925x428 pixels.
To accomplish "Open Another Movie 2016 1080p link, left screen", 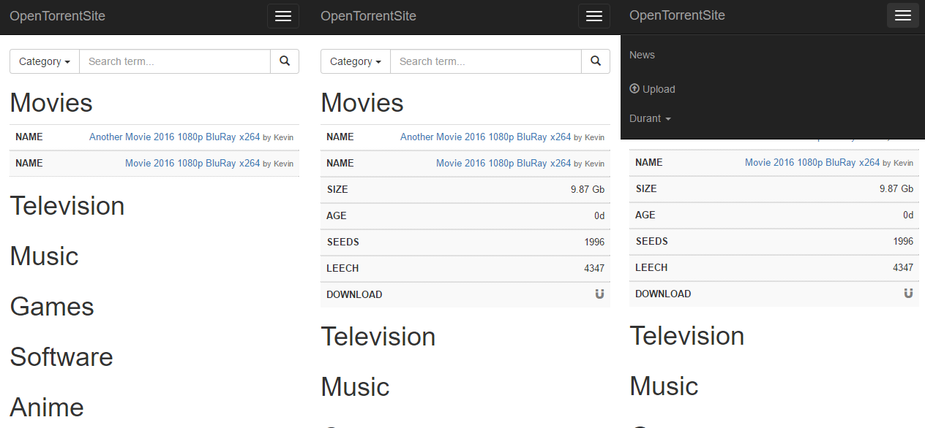I will click(x=175, y=137).
